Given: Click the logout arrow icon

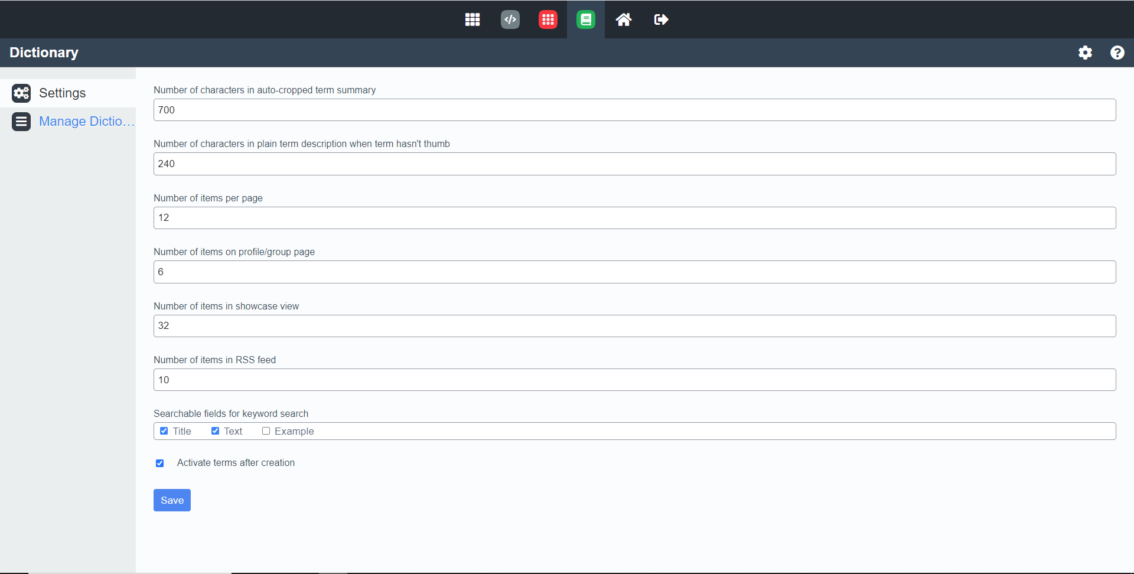Looking at the screenshot, I should pyautogui.click(x=661, y=19).
